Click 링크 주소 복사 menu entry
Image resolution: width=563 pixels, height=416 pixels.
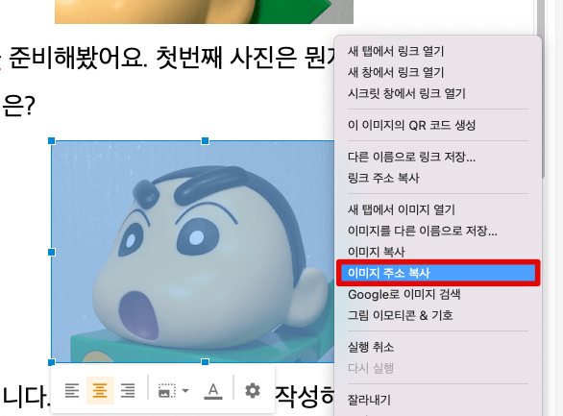[x=383, y=178]
